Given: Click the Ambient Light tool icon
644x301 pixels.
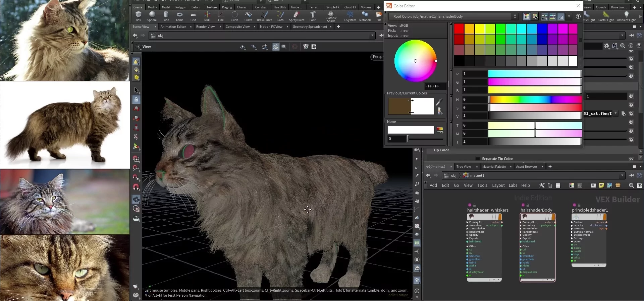Looking at the screenshot, I should point(626,16).
